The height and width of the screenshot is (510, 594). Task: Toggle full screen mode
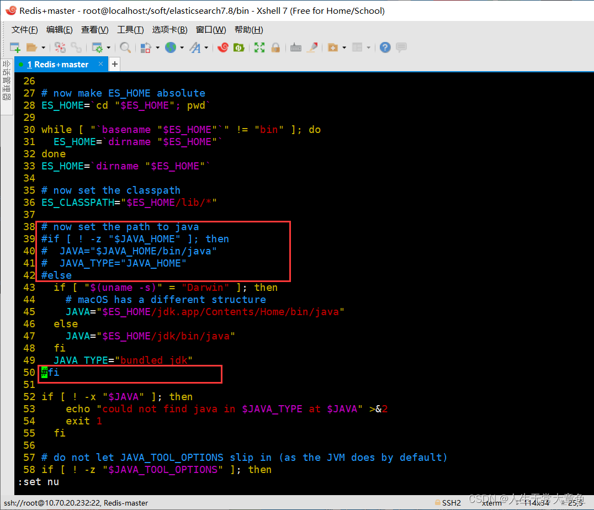[x=258, y=47]
